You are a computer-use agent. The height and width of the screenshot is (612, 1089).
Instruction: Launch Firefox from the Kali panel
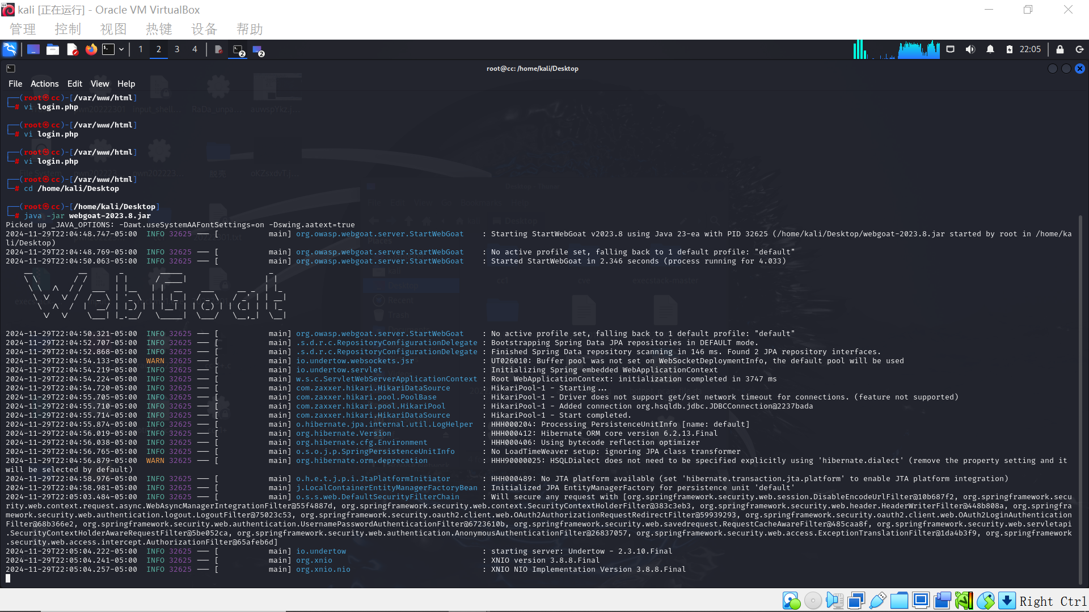coord(91,49)
